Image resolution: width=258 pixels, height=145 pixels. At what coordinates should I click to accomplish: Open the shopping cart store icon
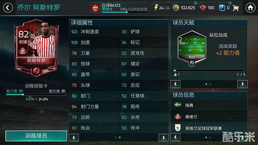[236, 8]
